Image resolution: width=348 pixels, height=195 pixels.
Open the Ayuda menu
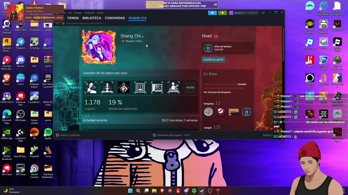100,13
